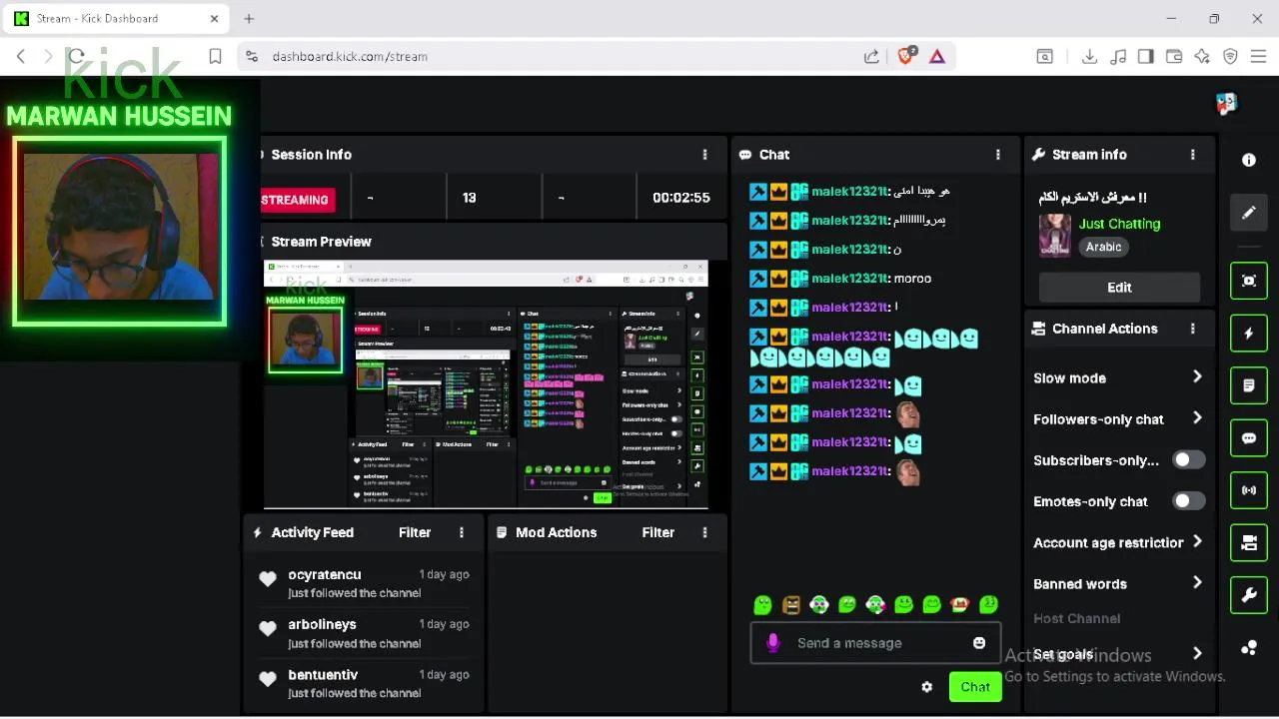Open chat settings gear icon
This screenshot has height=719, width=1279.
[926, 687]
